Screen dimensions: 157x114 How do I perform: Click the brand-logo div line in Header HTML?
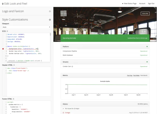click(19, 71)
